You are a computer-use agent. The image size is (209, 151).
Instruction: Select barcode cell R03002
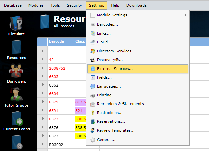pos(61,145)
